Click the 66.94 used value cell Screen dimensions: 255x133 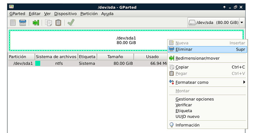pyautogui.click(x=159, y=63)
